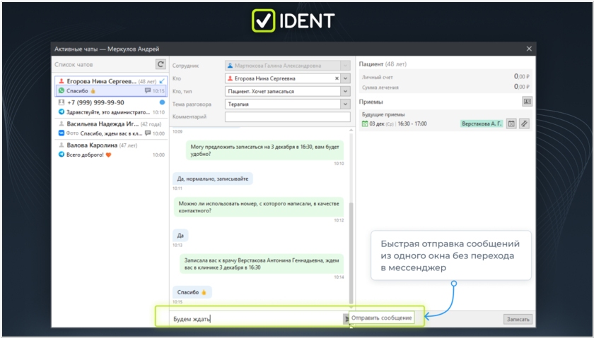Click the Комментарий input field
The width and height of the screenshot is (594, 338).
click(x=287, y=116)
